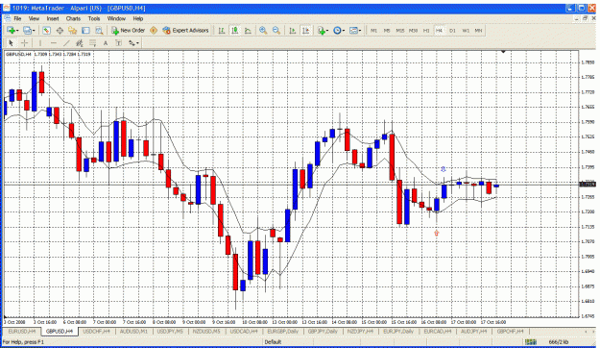Expand the Templates dropdown arrow
Image resolution: width=600 pixels, height=348 pixels.
[360, 31]
